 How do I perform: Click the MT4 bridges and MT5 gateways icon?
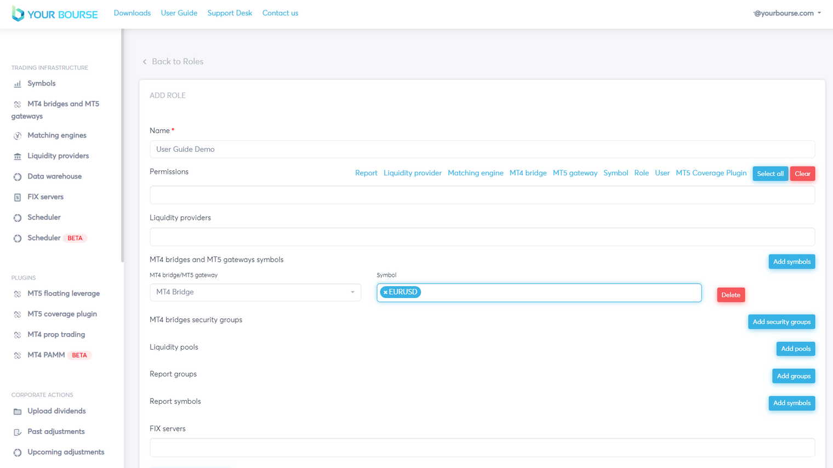[x=18, y=104]
